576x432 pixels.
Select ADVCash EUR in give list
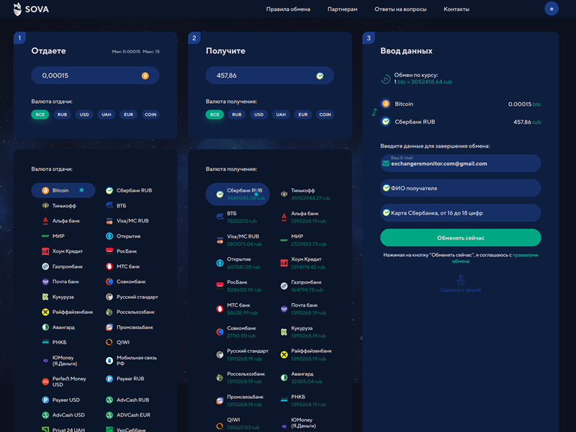[x=128, y=415]
